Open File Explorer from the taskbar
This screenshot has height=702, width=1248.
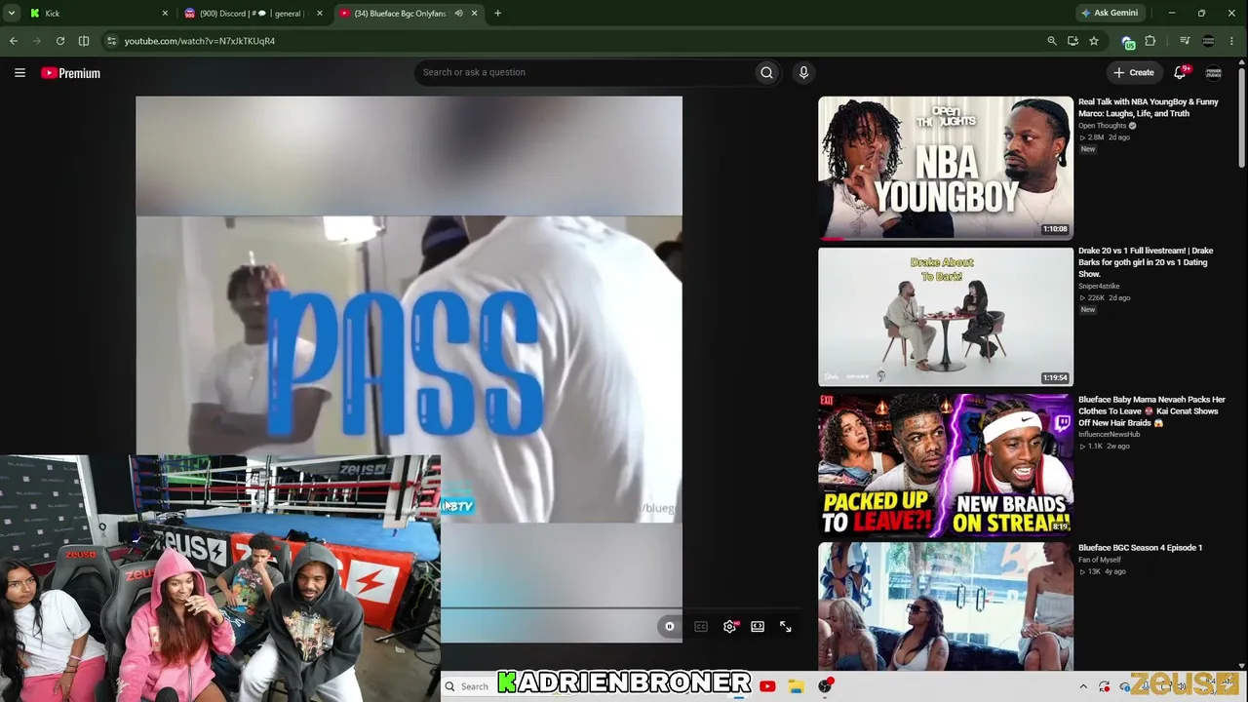(x=796, y=686)
